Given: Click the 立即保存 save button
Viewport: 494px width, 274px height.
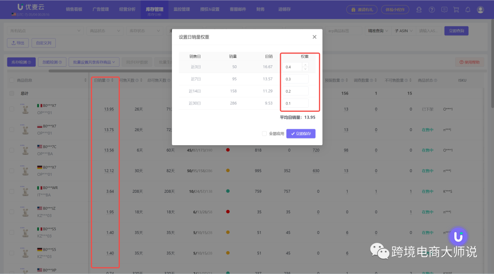Looking at the screenshot, I should (x=301, y=133).
